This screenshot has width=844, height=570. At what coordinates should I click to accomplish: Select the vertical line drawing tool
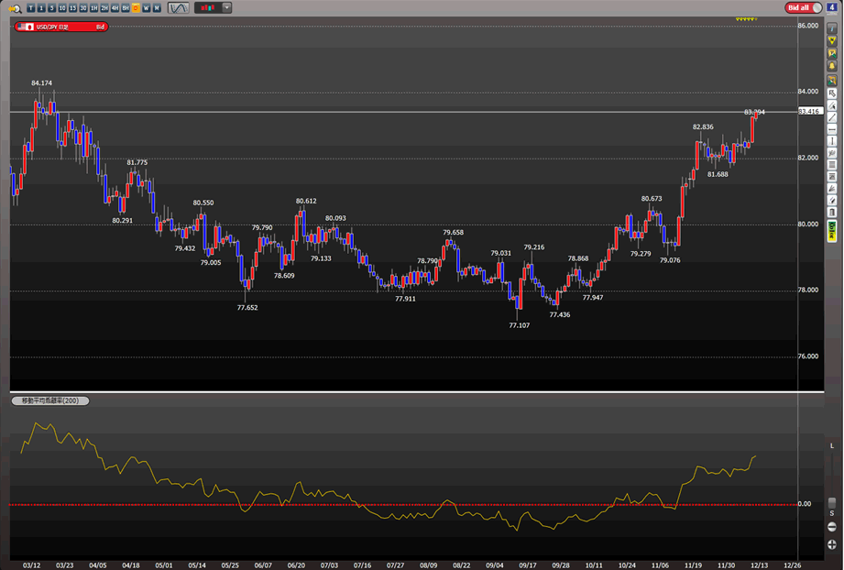832,141
